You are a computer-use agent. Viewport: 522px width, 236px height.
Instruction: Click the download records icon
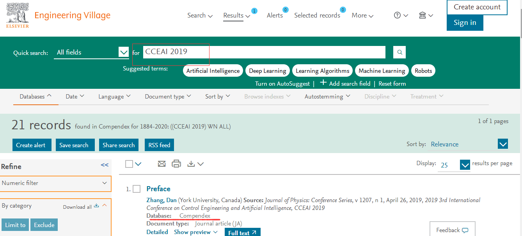click(x=191, y=164)
